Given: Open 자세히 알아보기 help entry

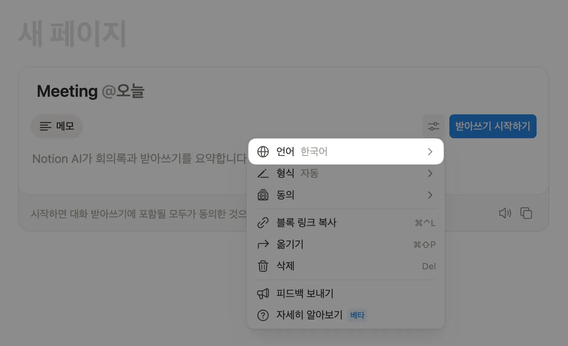Looking at the screenshot, I should coord(346,315).
